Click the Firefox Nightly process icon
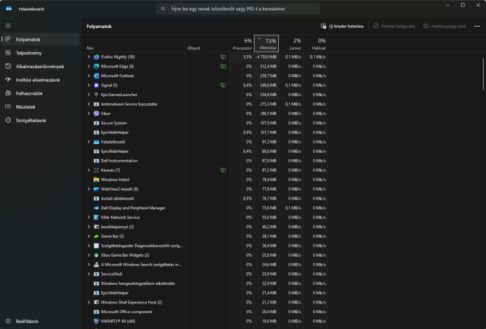Screen dimensions: 486x329 97,57
